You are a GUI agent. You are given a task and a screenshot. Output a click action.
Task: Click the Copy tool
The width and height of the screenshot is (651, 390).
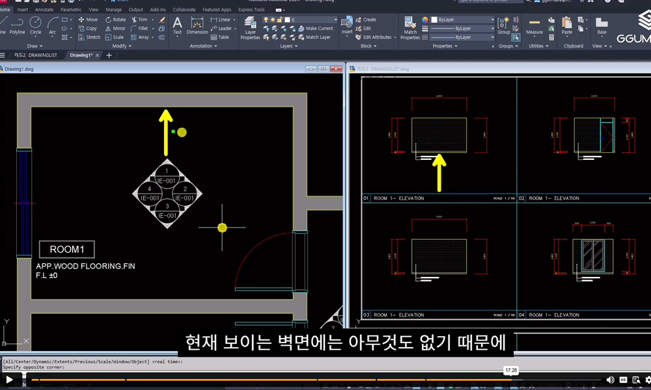(x=88, y=29)
